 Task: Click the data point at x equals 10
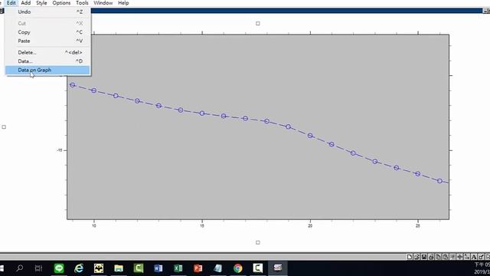tap(93, 90)
